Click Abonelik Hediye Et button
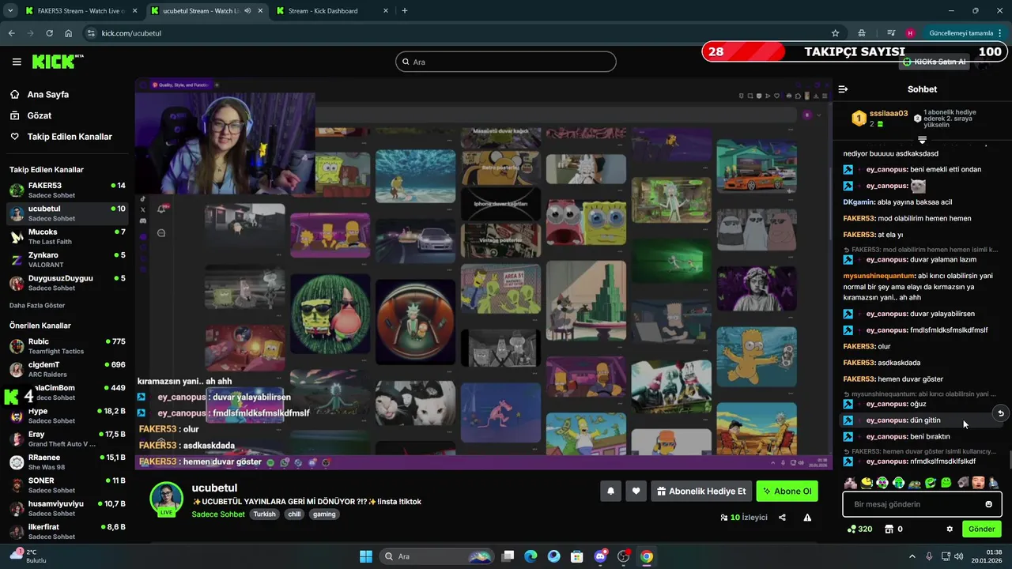The width and height of the screenshot is (1012, 569). (701, 491)
